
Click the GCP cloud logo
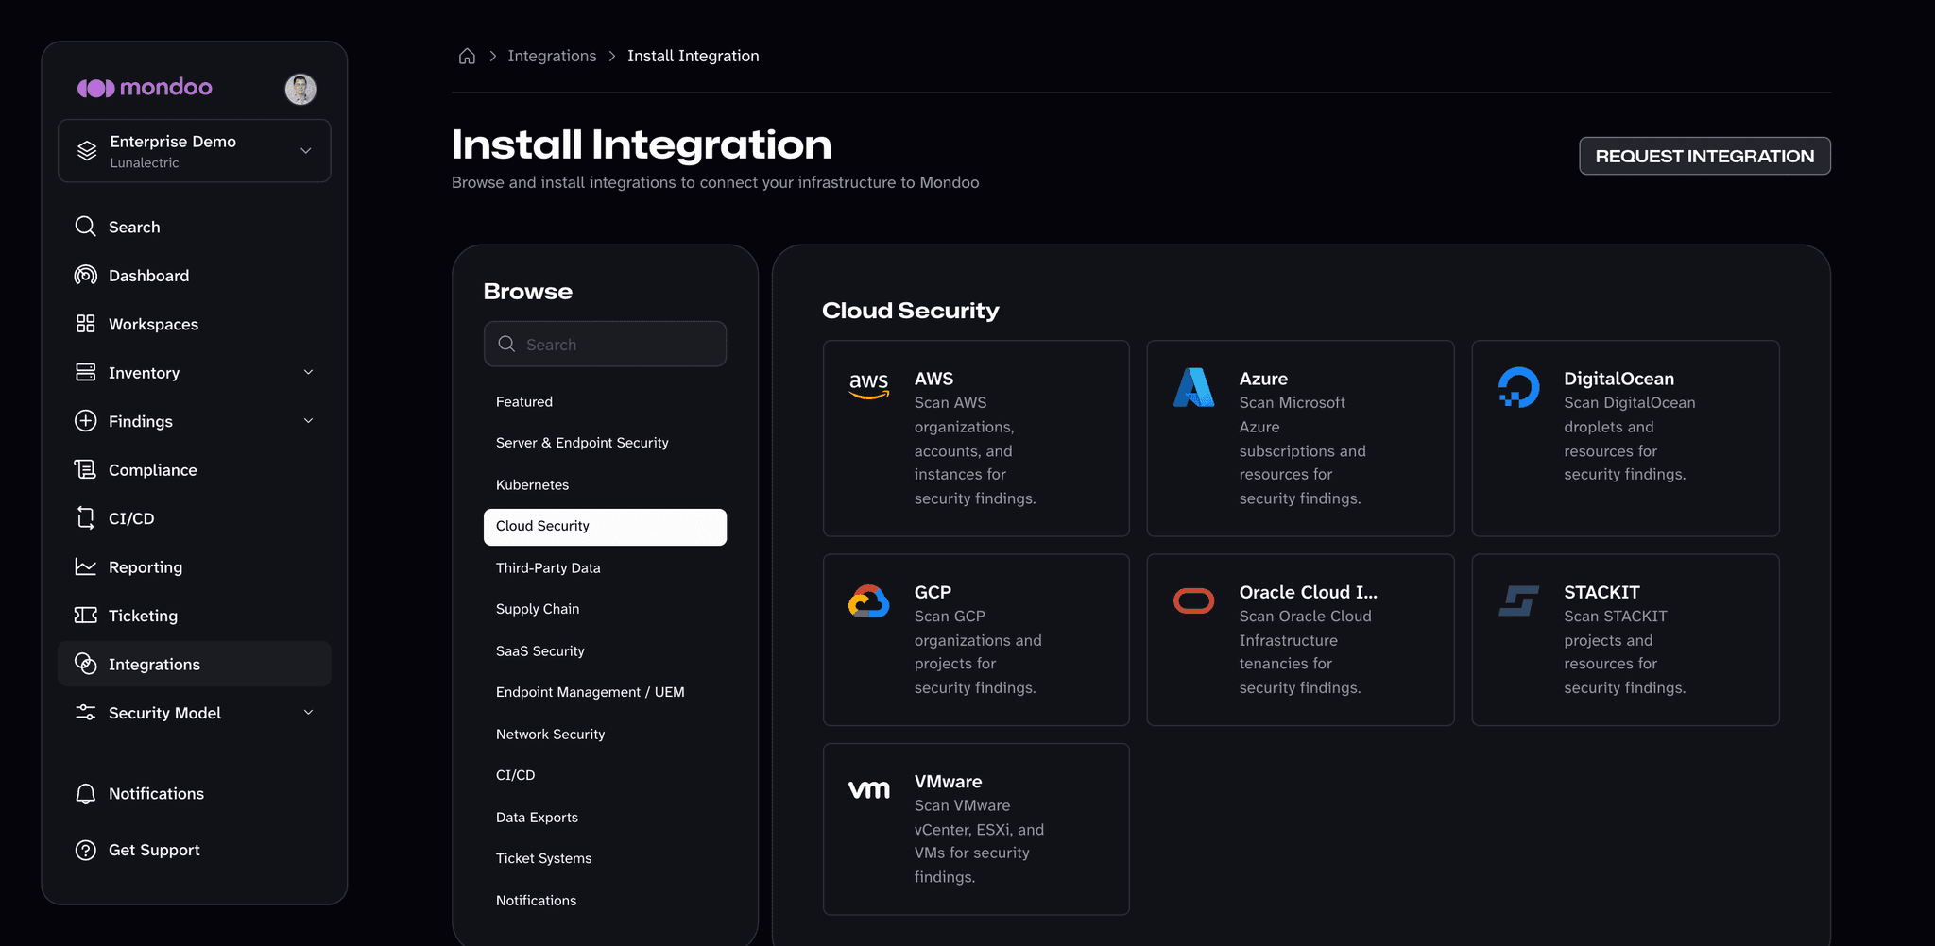click(x=868, y=600)
